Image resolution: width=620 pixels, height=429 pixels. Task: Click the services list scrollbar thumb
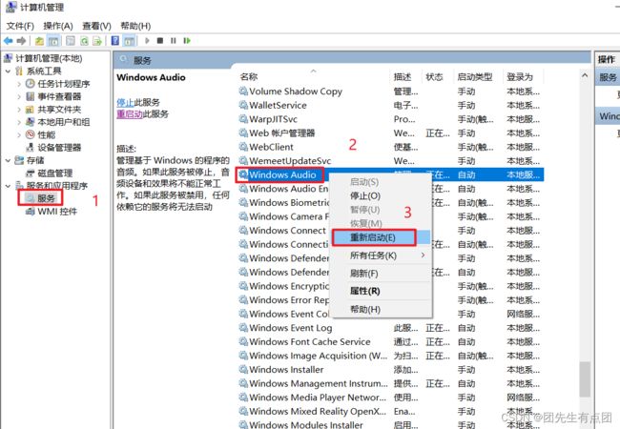(586, 379)
